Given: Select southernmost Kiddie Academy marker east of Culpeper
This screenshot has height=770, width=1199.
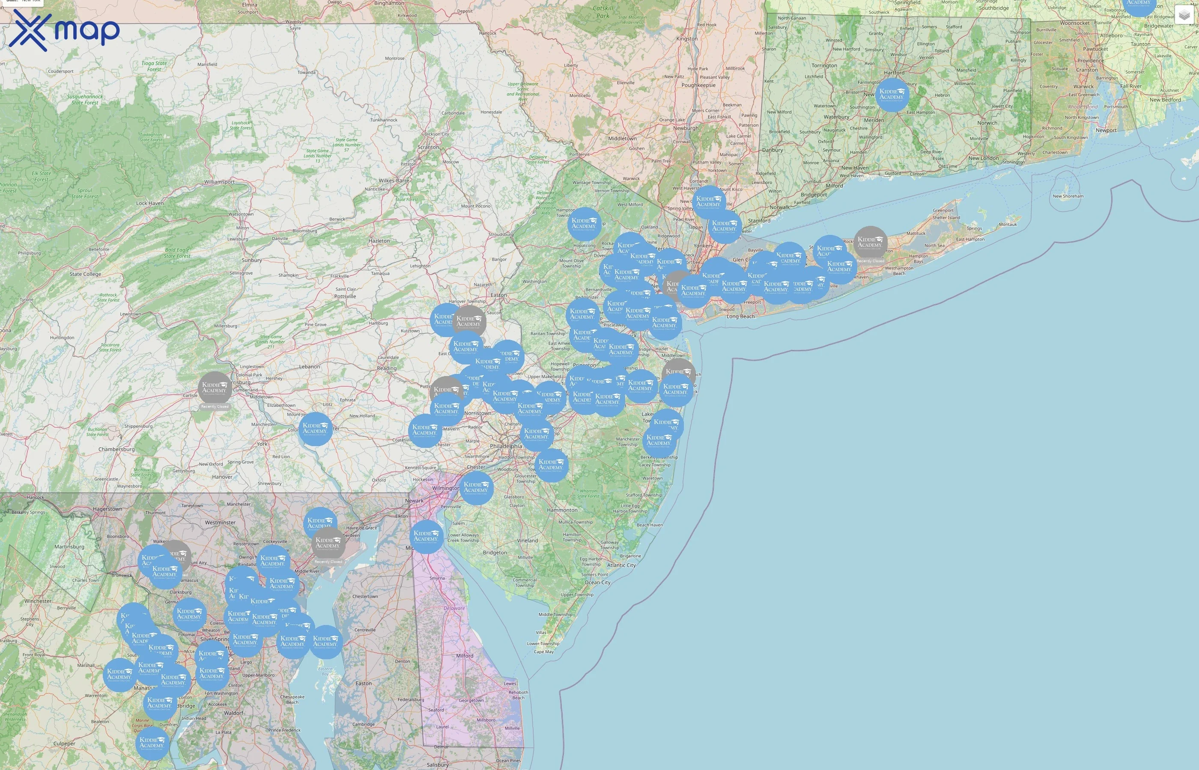Looking at the screenshot, I should (152, 743).
